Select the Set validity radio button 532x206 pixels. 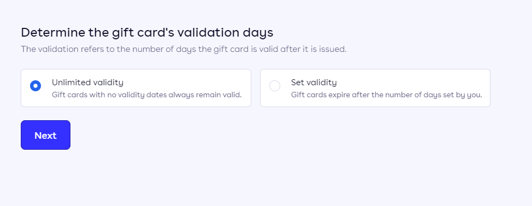pyautogui.click(x=275, y=86)
